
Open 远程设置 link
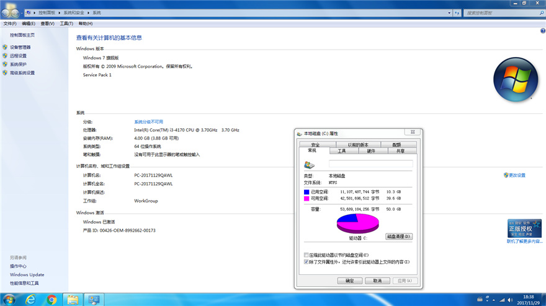point(18,56)
